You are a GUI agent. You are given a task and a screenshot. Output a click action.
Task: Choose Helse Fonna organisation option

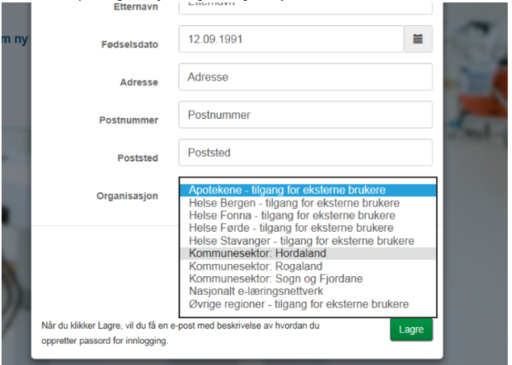(x=308, y=216)
